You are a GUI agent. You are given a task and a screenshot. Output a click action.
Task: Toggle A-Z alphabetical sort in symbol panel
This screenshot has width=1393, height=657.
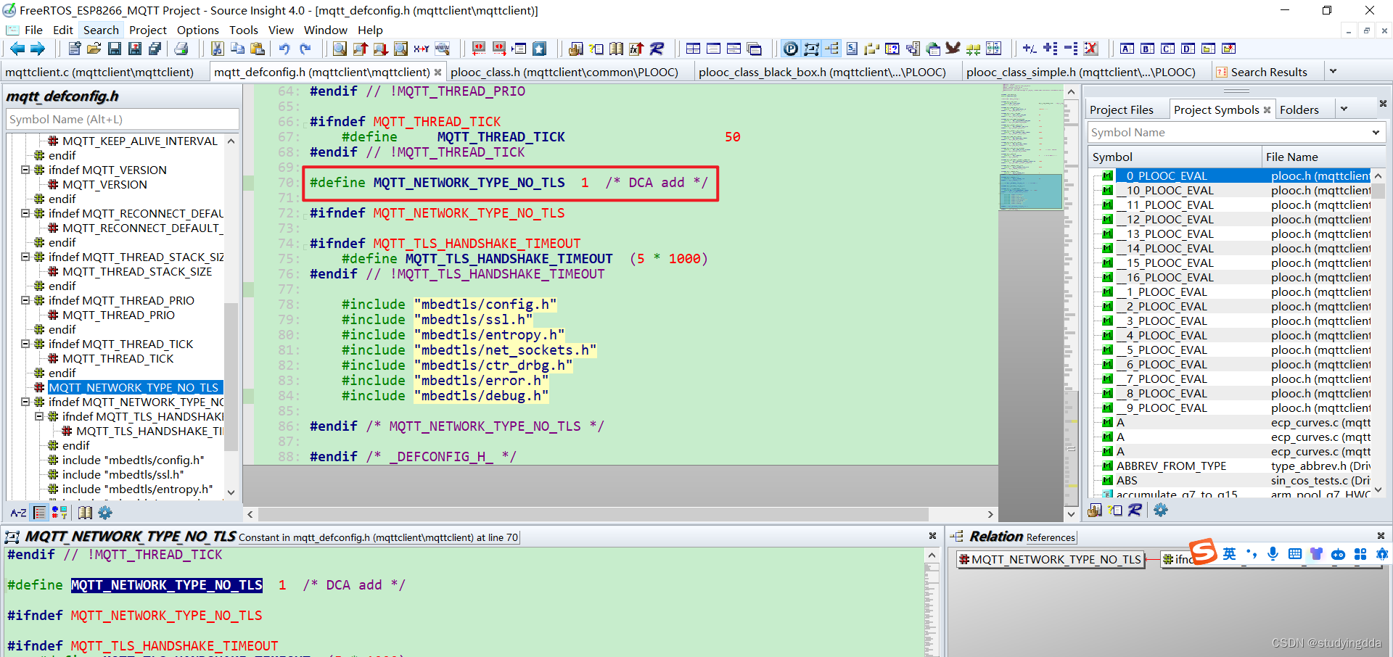[x=18, y=513]
